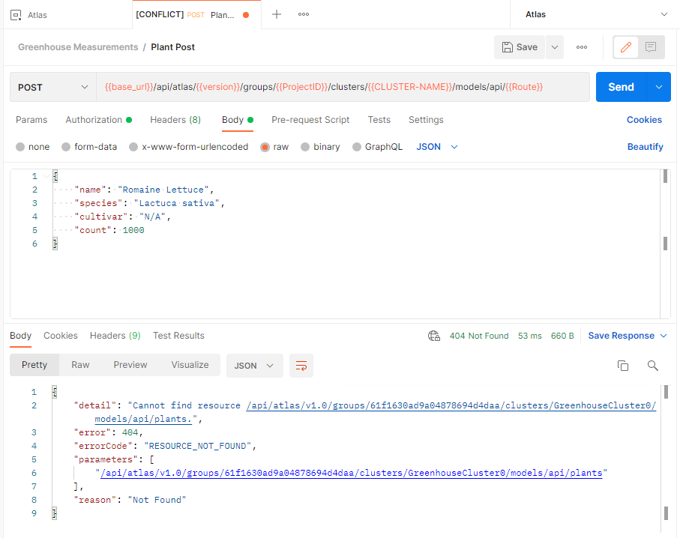The image size is (680, 538).
Task: Open the Save Response dropdown
Action: 628,336
